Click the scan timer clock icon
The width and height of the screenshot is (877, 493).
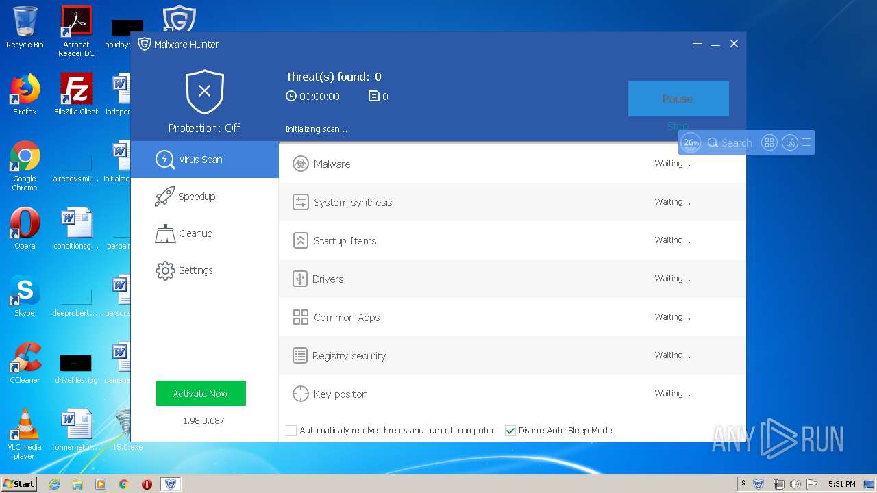pyautogui.click(x=291, y=97)
